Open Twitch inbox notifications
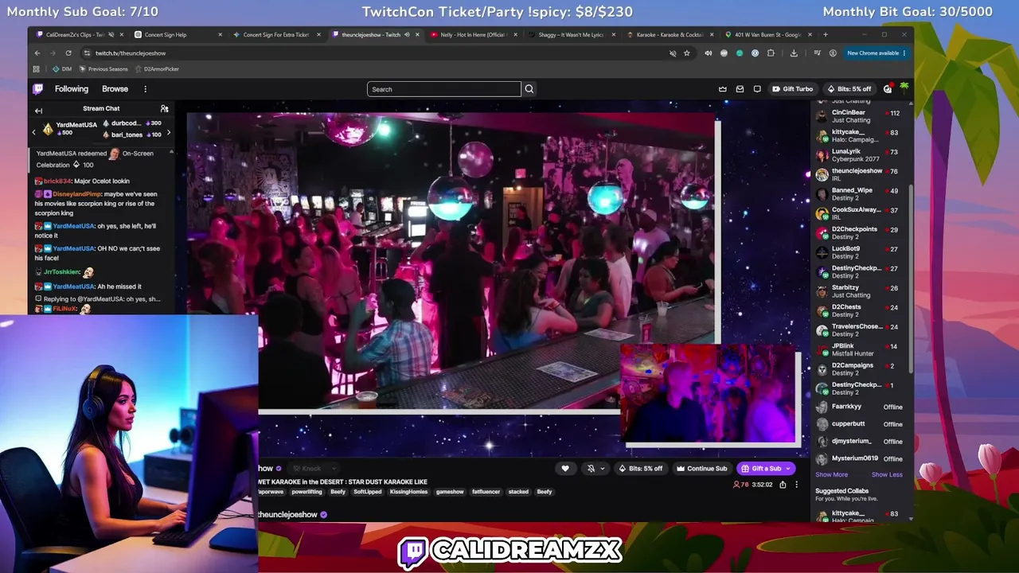Viewport: 1019px width, 573px height. click(x=740, y=89)
